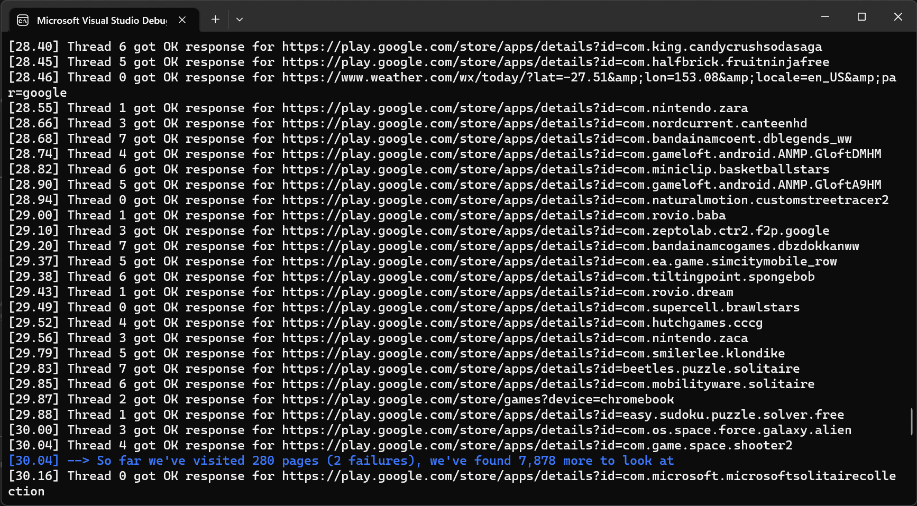
Task: Click the nordcurrent.canteenhd URL line
Action: 408,123
